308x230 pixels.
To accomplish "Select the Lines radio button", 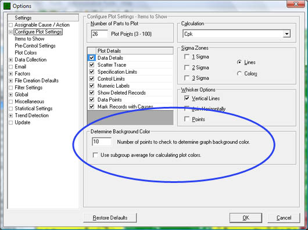I will point(239,62).
